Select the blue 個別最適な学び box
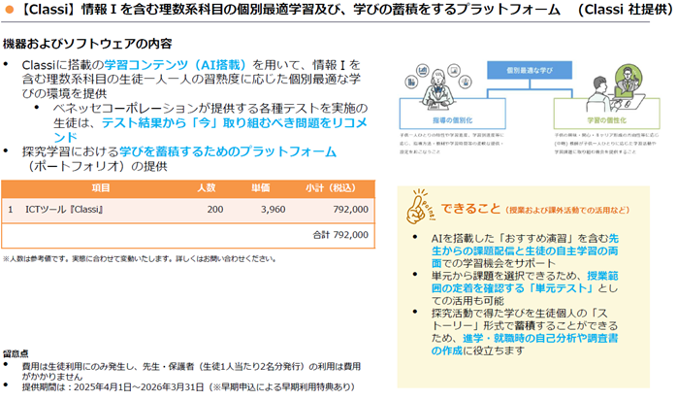The height and width of the screenshot is (400, 677). [530, 70]
